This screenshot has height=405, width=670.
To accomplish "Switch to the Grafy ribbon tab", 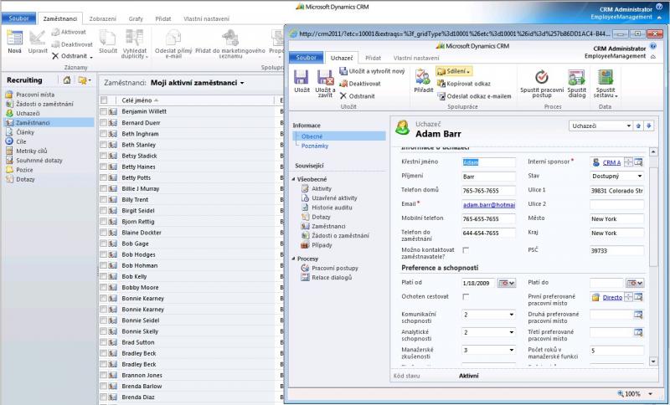I will tap(136, 18).
